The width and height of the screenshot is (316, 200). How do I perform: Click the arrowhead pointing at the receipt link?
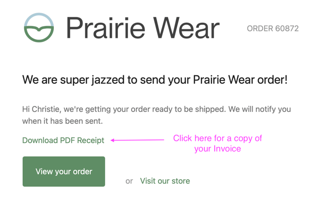pyautogui.click(x=113, y=140)
